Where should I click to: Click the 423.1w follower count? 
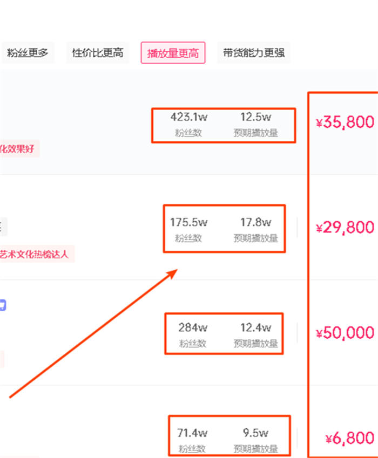(x=188, y=117)
